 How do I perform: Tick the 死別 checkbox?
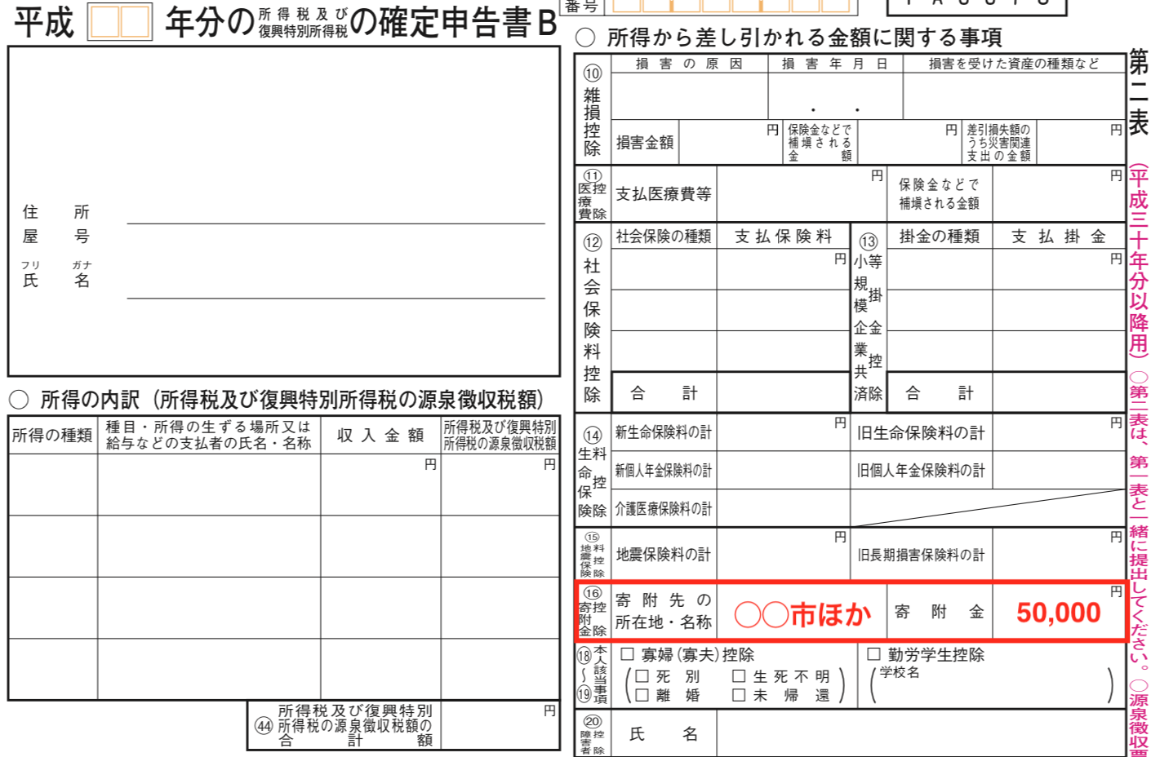[642, 676]
